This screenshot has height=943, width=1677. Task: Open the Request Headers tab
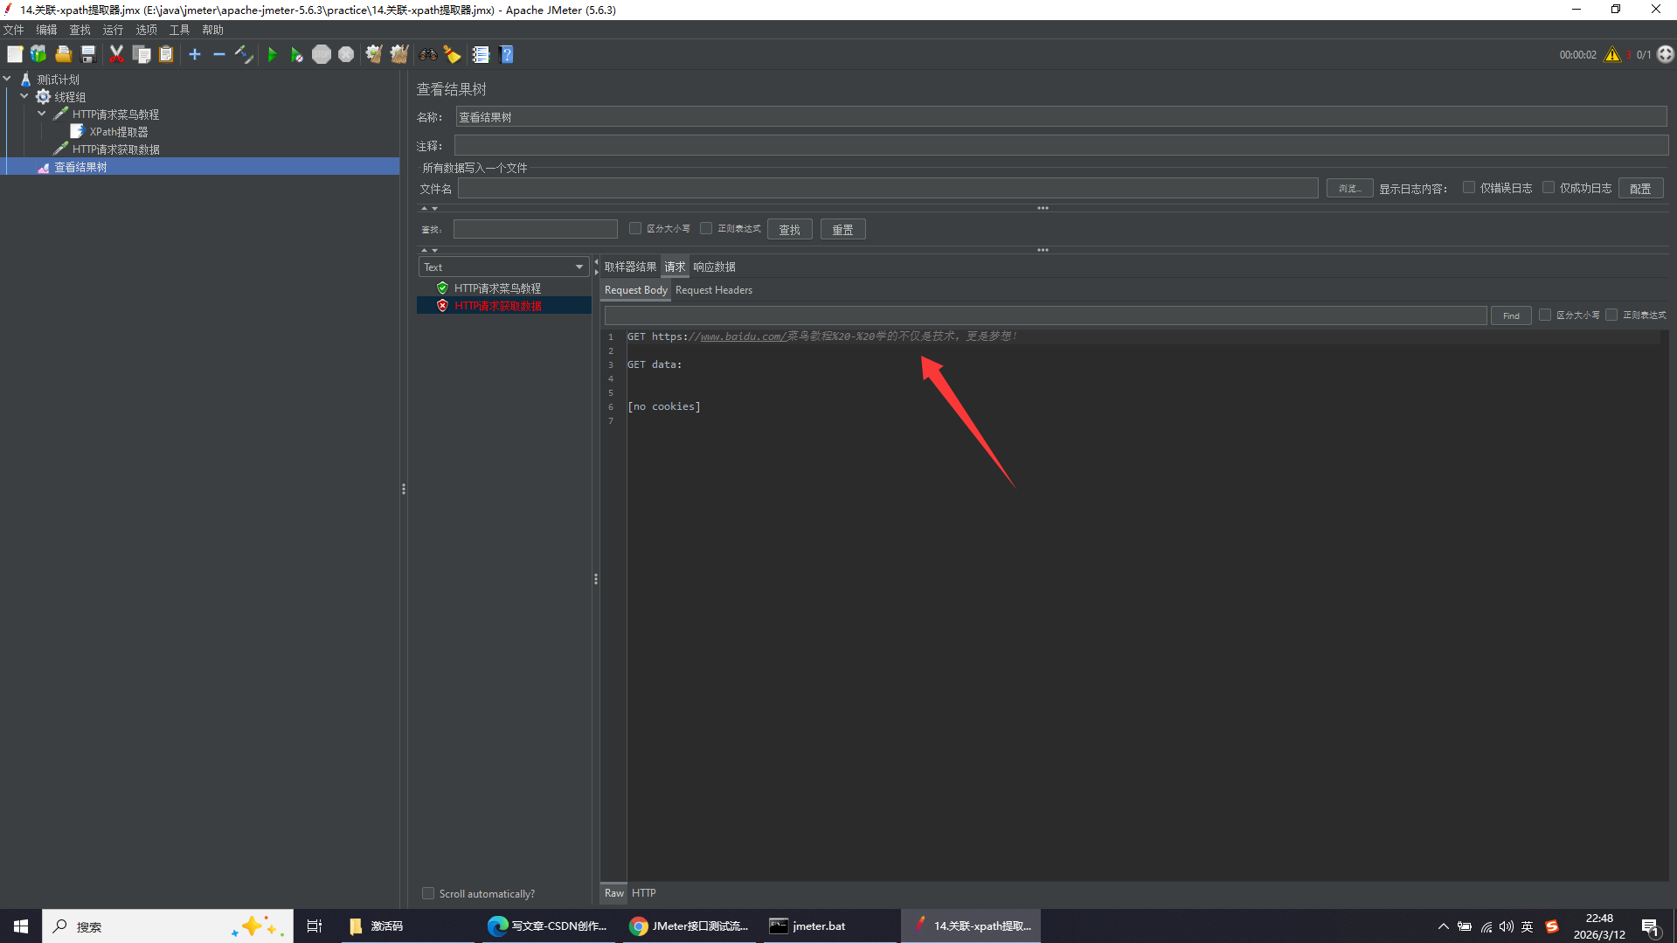point(713,290)
